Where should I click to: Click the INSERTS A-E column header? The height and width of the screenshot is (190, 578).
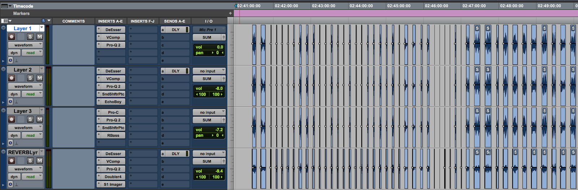(110, 21)
